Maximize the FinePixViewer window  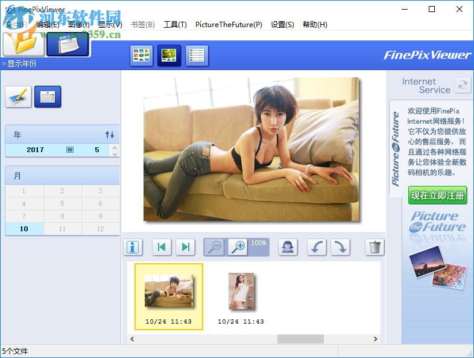[432, 9]
